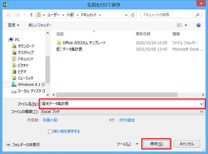The width and height of the screenshot is (208, 154).
Task: Open the ツール(L) menu
Action: [127, 144]
